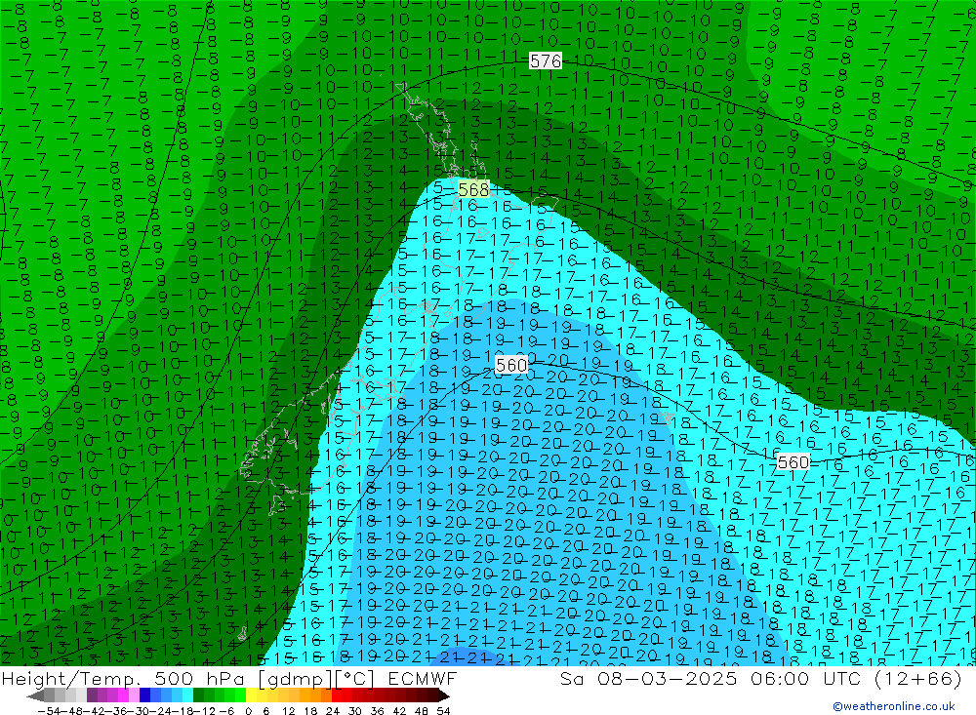Click the '54' legend value at the scale's end
976x715 pixels.
[x=443, y=711]
